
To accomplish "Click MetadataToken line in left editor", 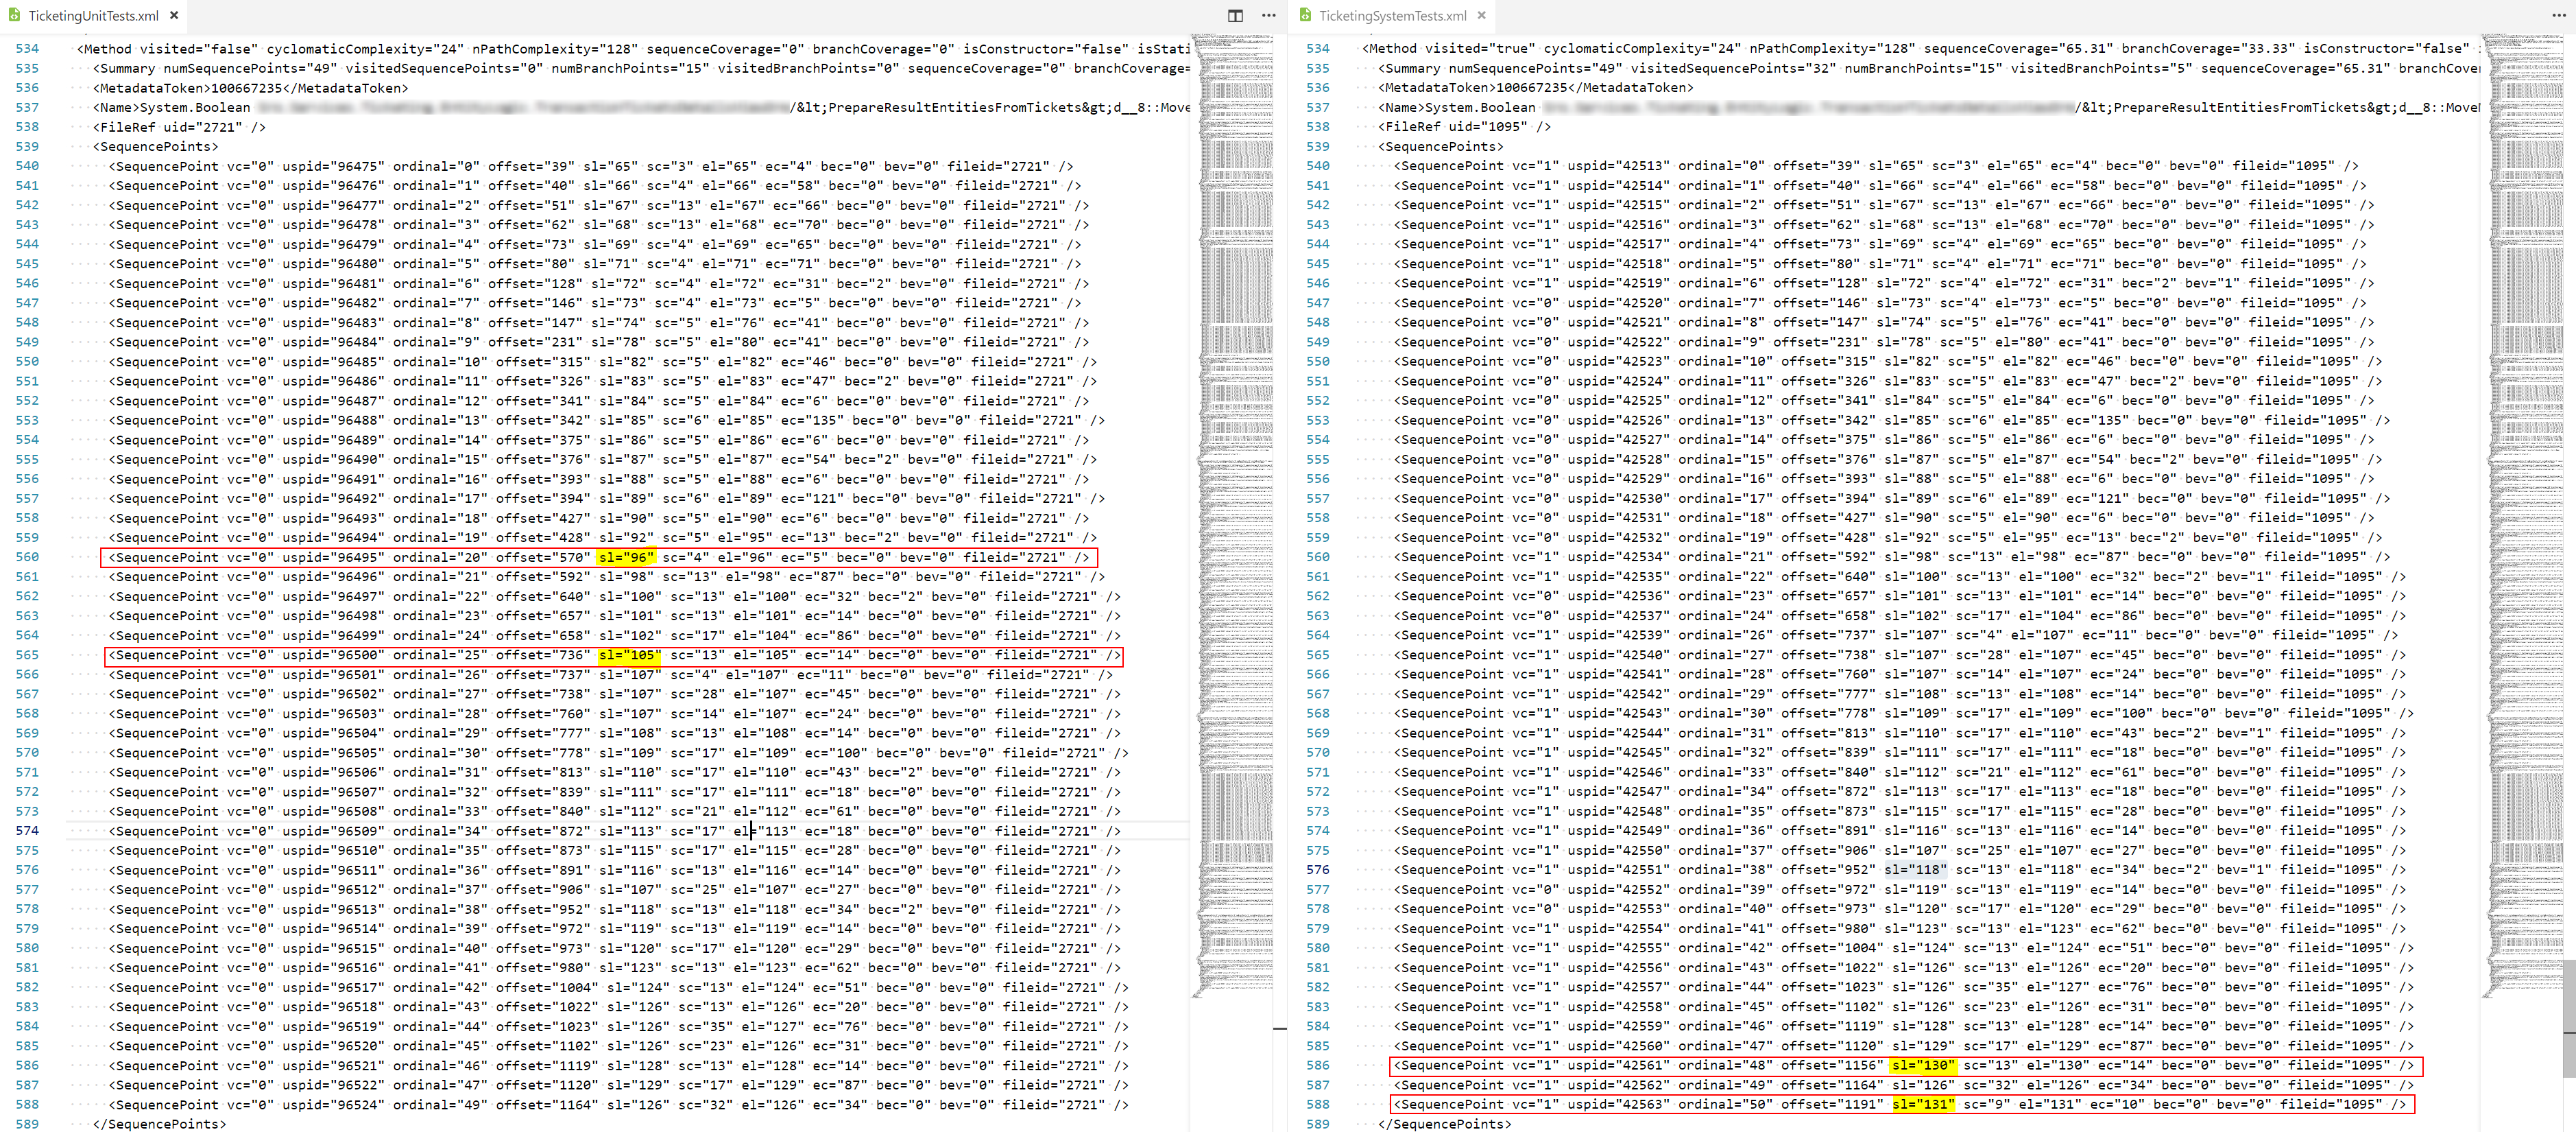I will point(250,88).
